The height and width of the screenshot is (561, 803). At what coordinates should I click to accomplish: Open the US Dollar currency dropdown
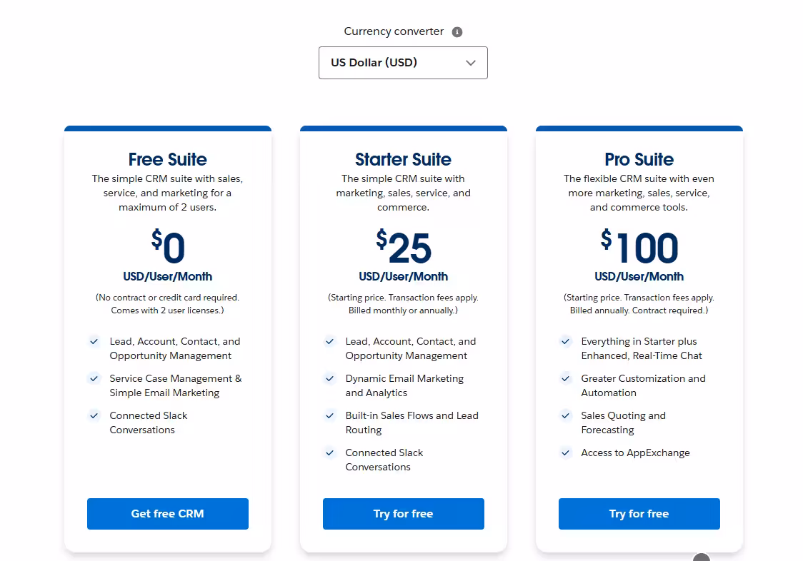[x=403, y=63]
